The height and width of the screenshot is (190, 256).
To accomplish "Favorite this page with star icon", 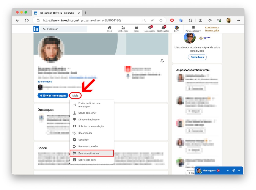I will (161, 20).
